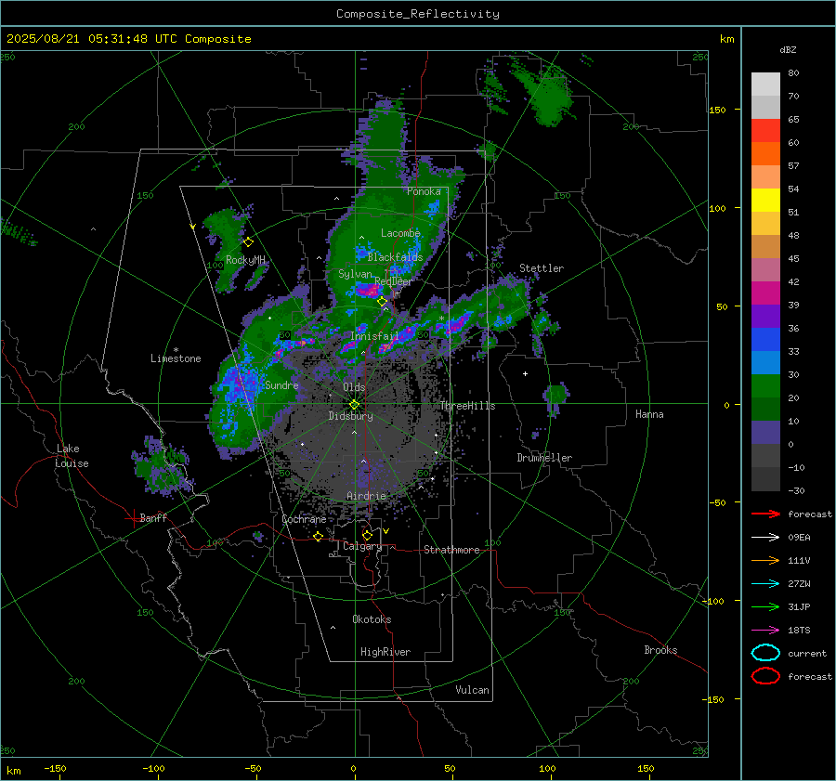Image resolution: width=836 pixels, height=781 pixels.
Task: Click the bright yellow swatch in dBZ legend
Action: pos(765,201)
